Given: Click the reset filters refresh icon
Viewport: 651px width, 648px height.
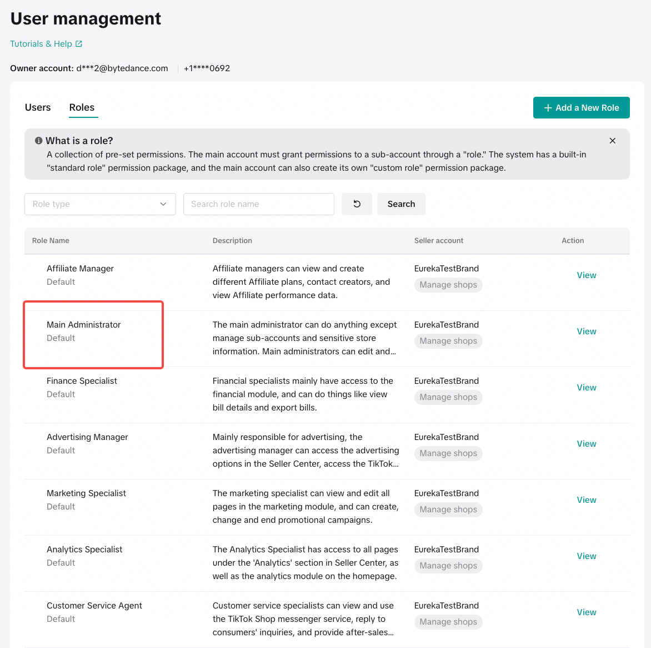Looking at the screenshot, I should [x=357, y=204].
